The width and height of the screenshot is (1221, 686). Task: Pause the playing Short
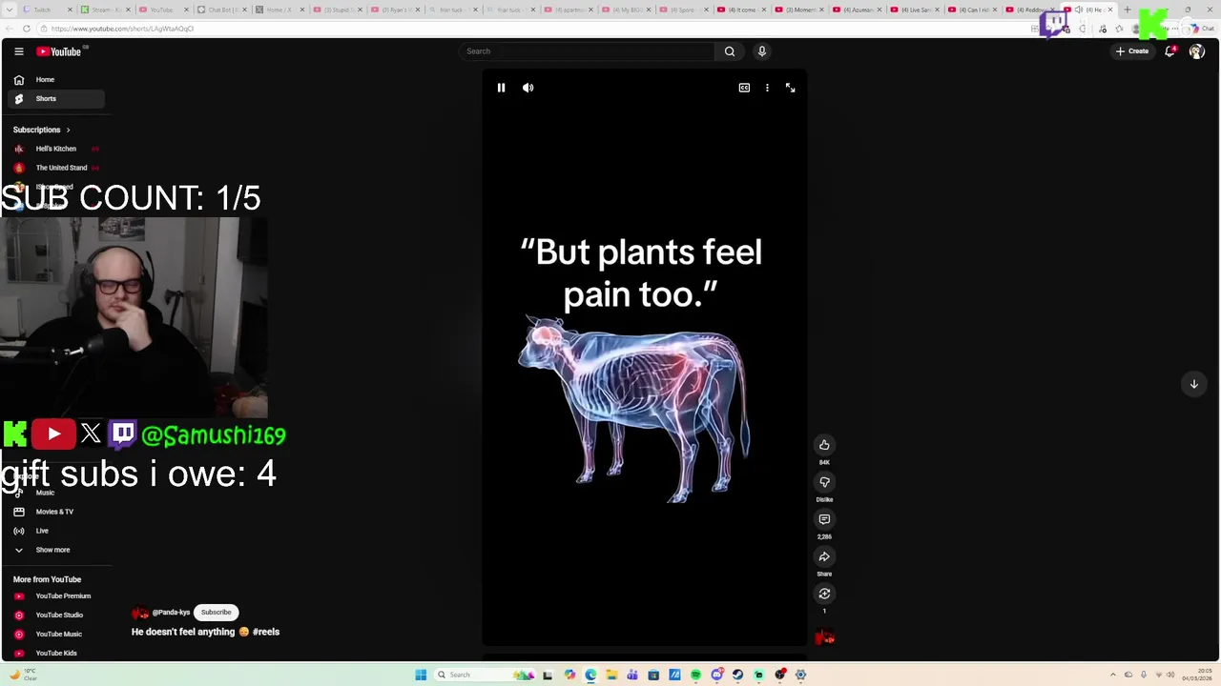pyautogui.click(x=501, y=88)
